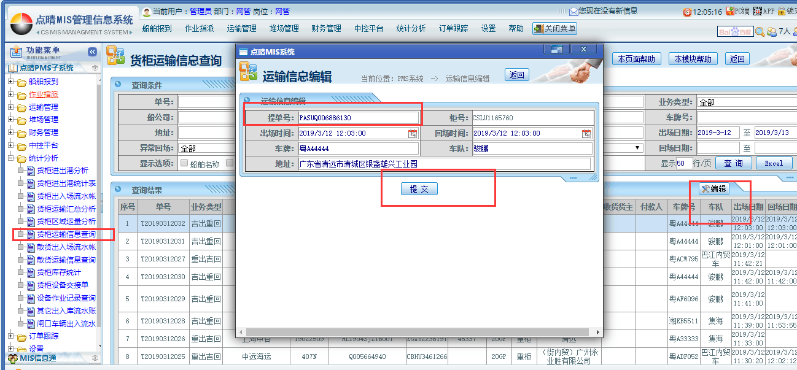Open the APP QR code icon
The image size is (797, 370).
coord(758,11)
